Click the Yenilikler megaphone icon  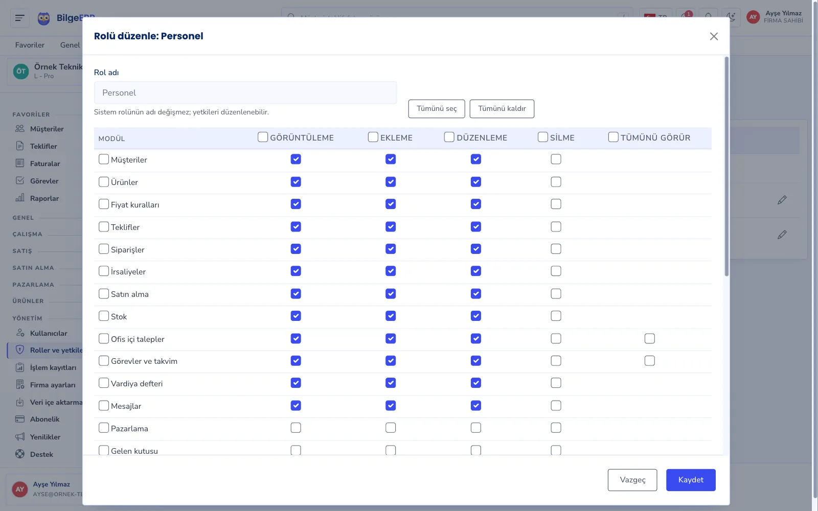tap(20, 436)
